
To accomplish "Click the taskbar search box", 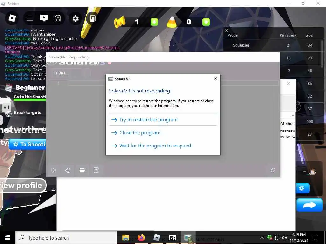I will [66, 238].
